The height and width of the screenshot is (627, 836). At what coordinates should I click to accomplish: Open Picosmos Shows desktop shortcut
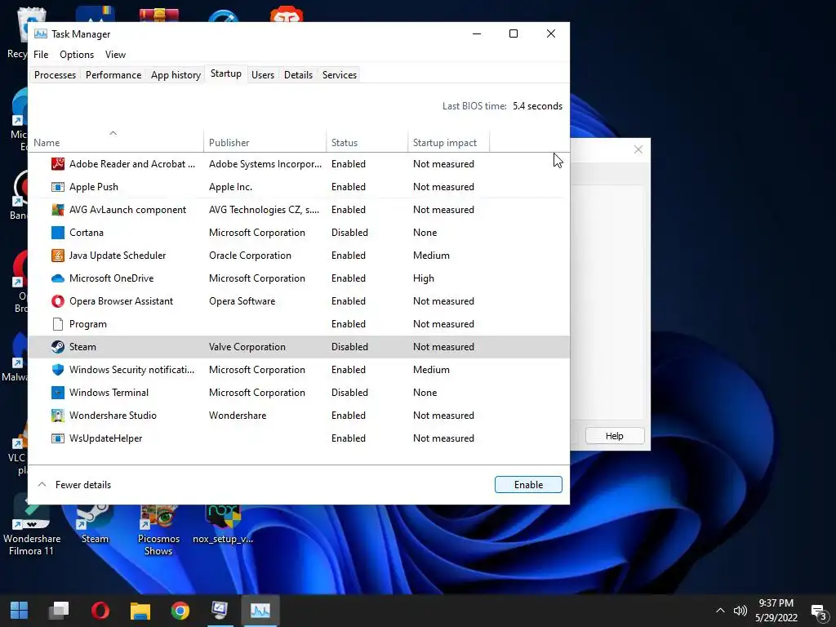(x=158, y=529)
